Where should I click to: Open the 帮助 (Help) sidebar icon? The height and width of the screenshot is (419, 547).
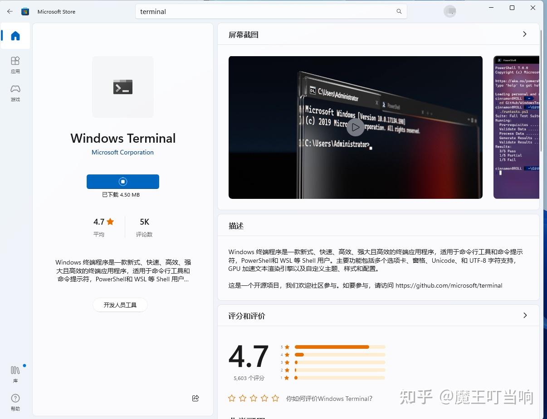point(15,402)
